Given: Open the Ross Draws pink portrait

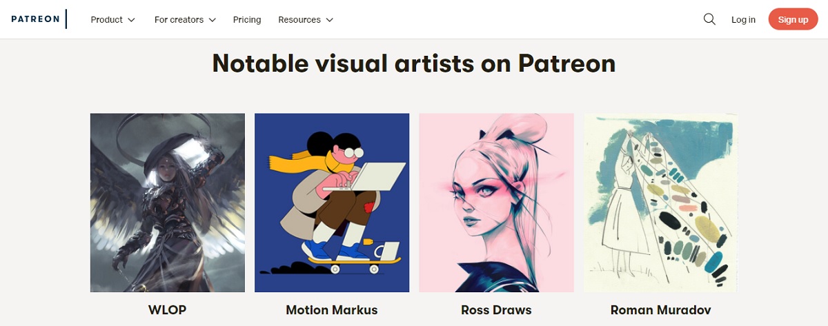Looking at the screenshot, I should point(496,203).
